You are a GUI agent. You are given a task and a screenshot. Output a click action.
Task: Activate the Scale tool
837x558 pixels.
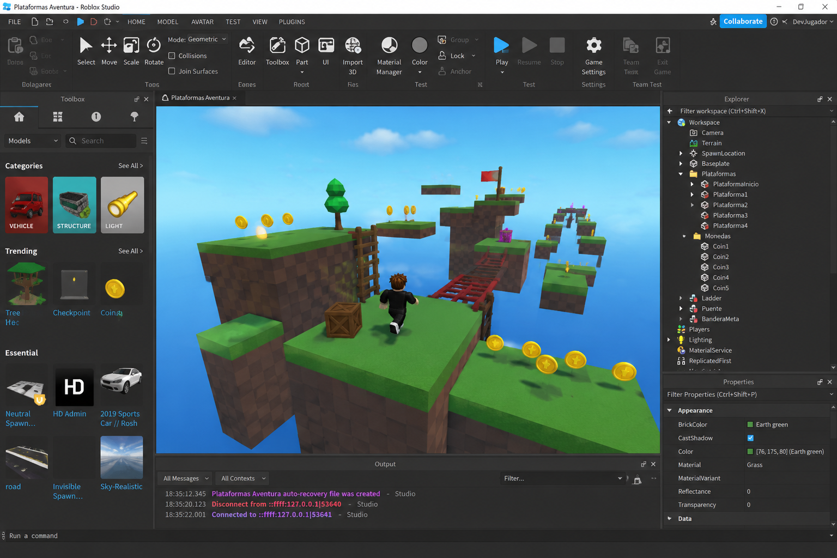coord(131,51)
